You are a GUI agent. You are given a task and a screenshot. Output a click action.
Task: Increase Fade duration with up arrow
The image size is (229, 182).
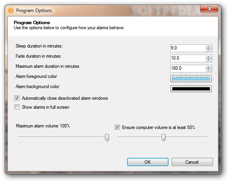209,57
